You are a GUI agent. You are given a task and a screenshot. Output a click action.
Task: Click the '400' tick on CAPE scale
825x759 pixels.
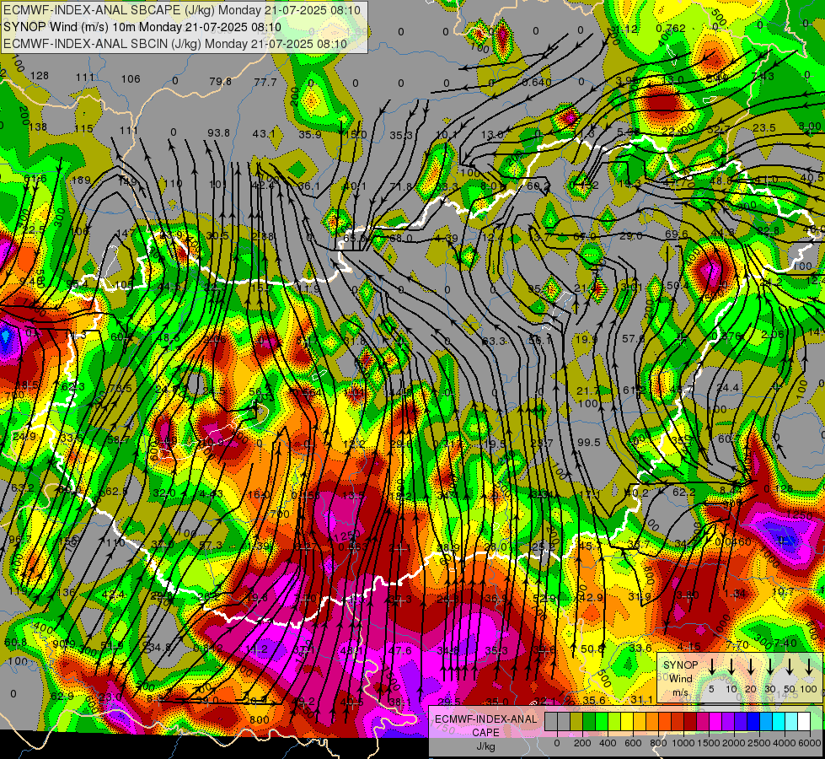(608, 743)
